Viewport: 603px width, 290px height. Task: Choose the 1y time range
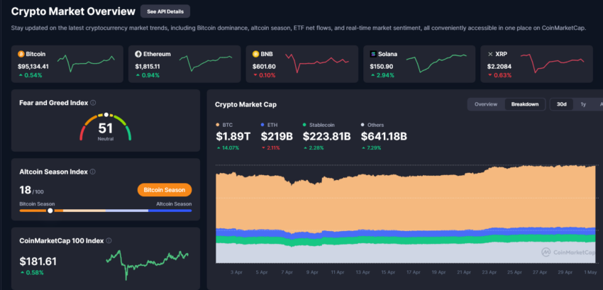[x=583, y=104]
